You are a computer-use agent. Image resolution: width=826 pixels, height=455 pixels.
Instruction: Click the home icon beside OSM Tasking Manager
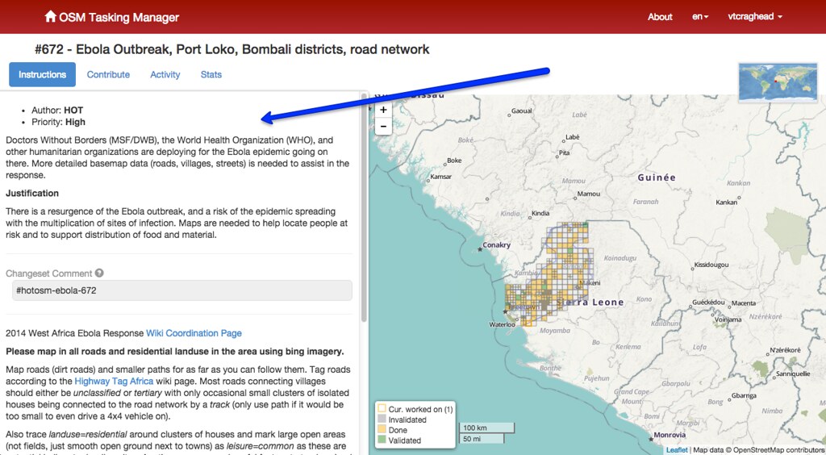[x=51, y=16]
